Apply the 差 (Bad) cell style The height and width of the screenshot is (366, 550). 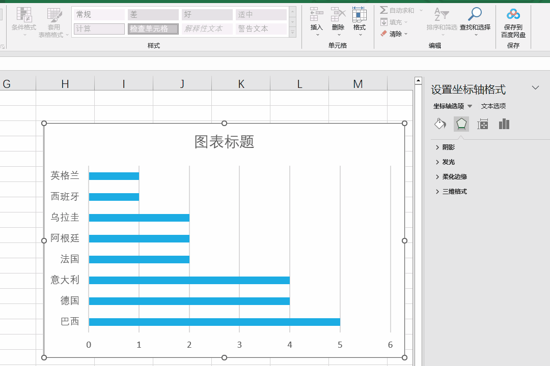[x=153, y=14]
